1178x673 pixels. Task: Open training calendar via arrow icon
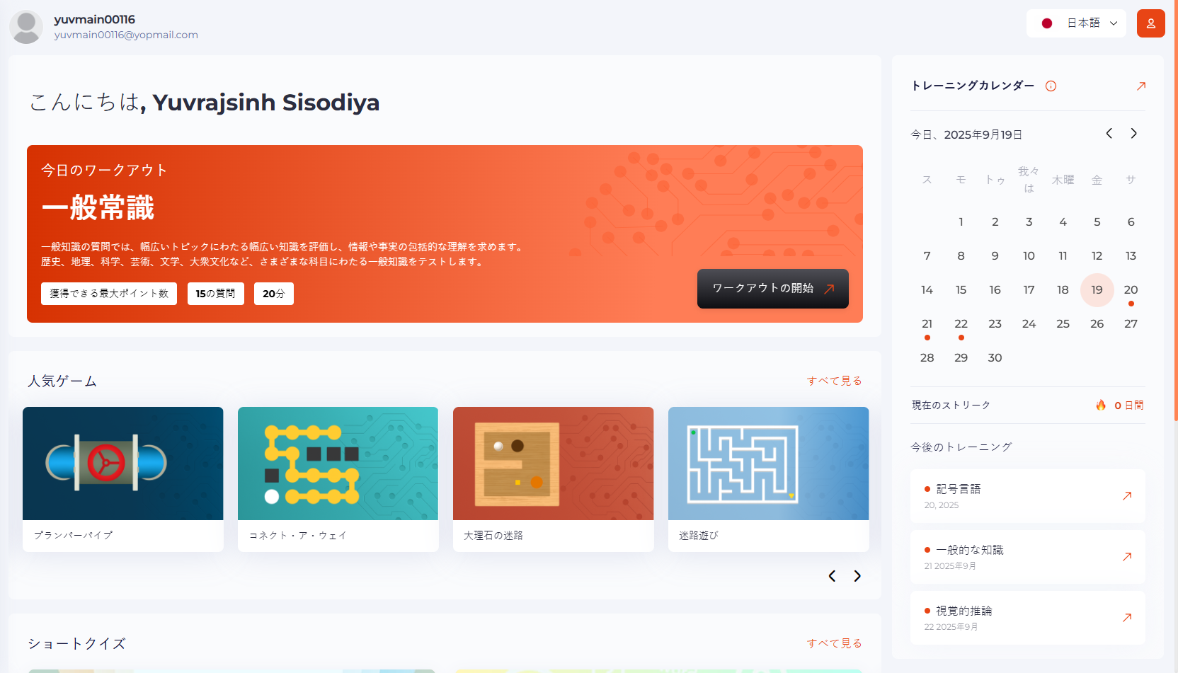pyautogui.click(x=1140, y=86)
